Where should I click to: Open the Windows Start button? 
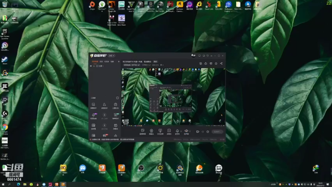click(3, 185)
